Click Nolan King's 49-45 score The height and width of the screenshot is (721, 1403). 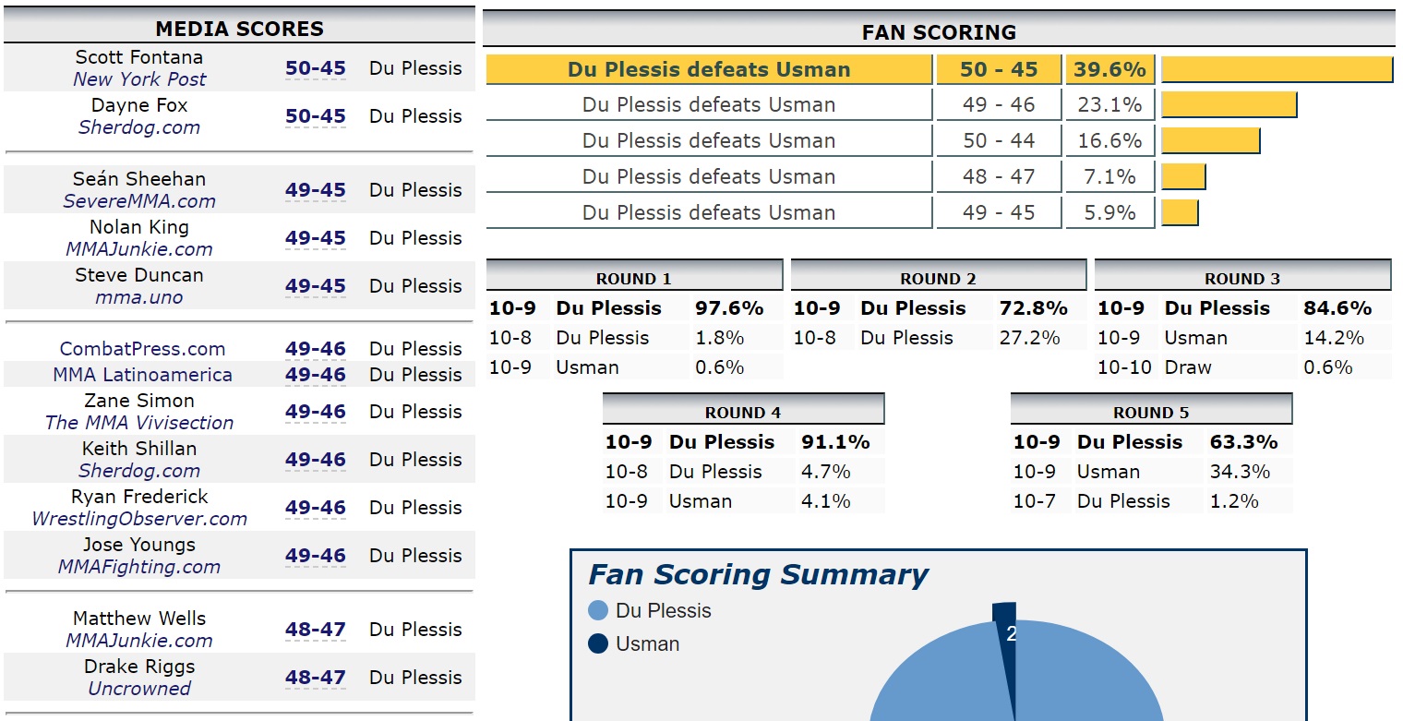(315, 238)
